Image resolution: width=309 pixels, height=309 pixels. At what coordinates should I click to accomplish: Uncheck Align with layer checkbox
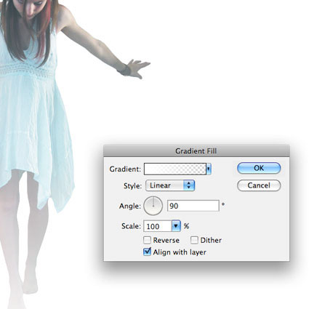[x=147, y=252]
